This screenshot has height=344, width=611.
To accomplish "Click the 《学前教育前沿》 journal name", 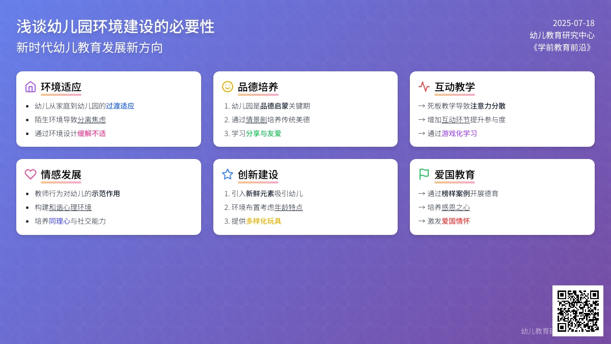I will [x=562, y=47].
